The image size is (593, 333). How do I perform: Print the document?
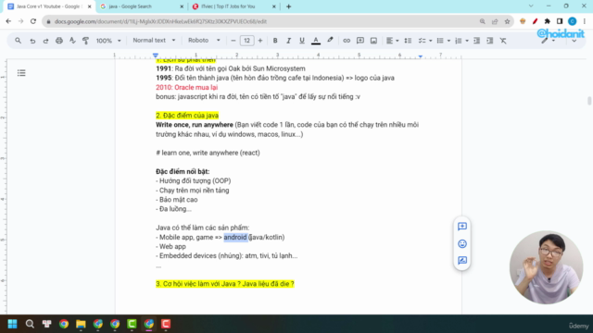click(59, 41)
